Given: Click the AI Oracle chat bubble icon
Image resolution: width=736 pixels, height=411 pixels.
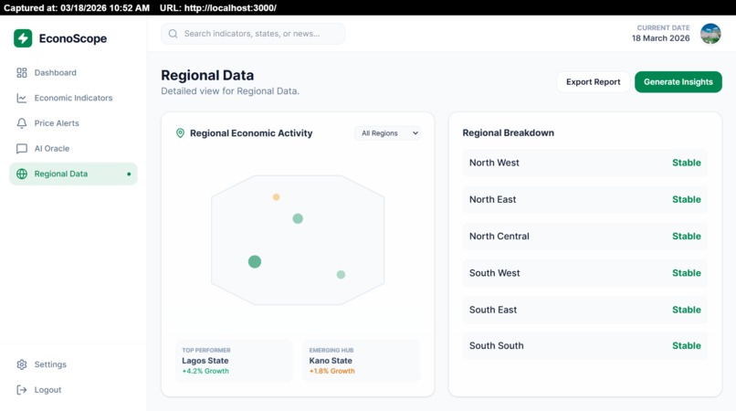Looking at the screenshot, I should tap(22, 149).
